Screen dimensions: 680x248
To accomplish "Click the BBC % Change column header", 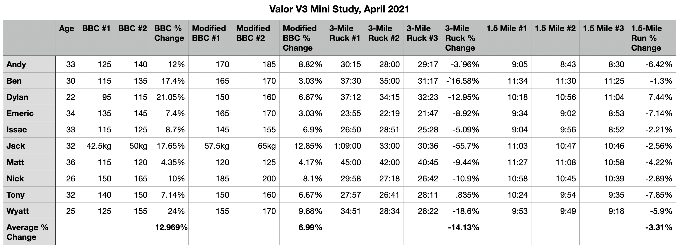I will pos(169,33).
